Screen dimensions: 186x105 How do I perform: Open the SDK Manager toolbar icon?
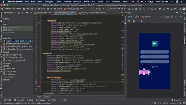(175, 9)
